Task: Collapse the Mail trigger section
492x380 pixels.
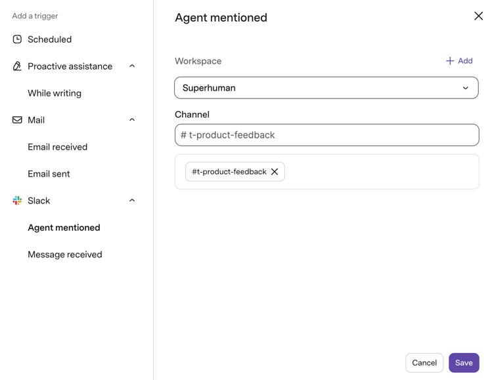Action: click(x=132, y=119)
